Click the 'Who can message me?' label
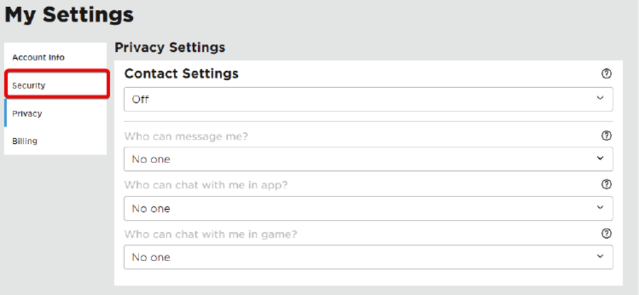 click(x=186, y=135)
